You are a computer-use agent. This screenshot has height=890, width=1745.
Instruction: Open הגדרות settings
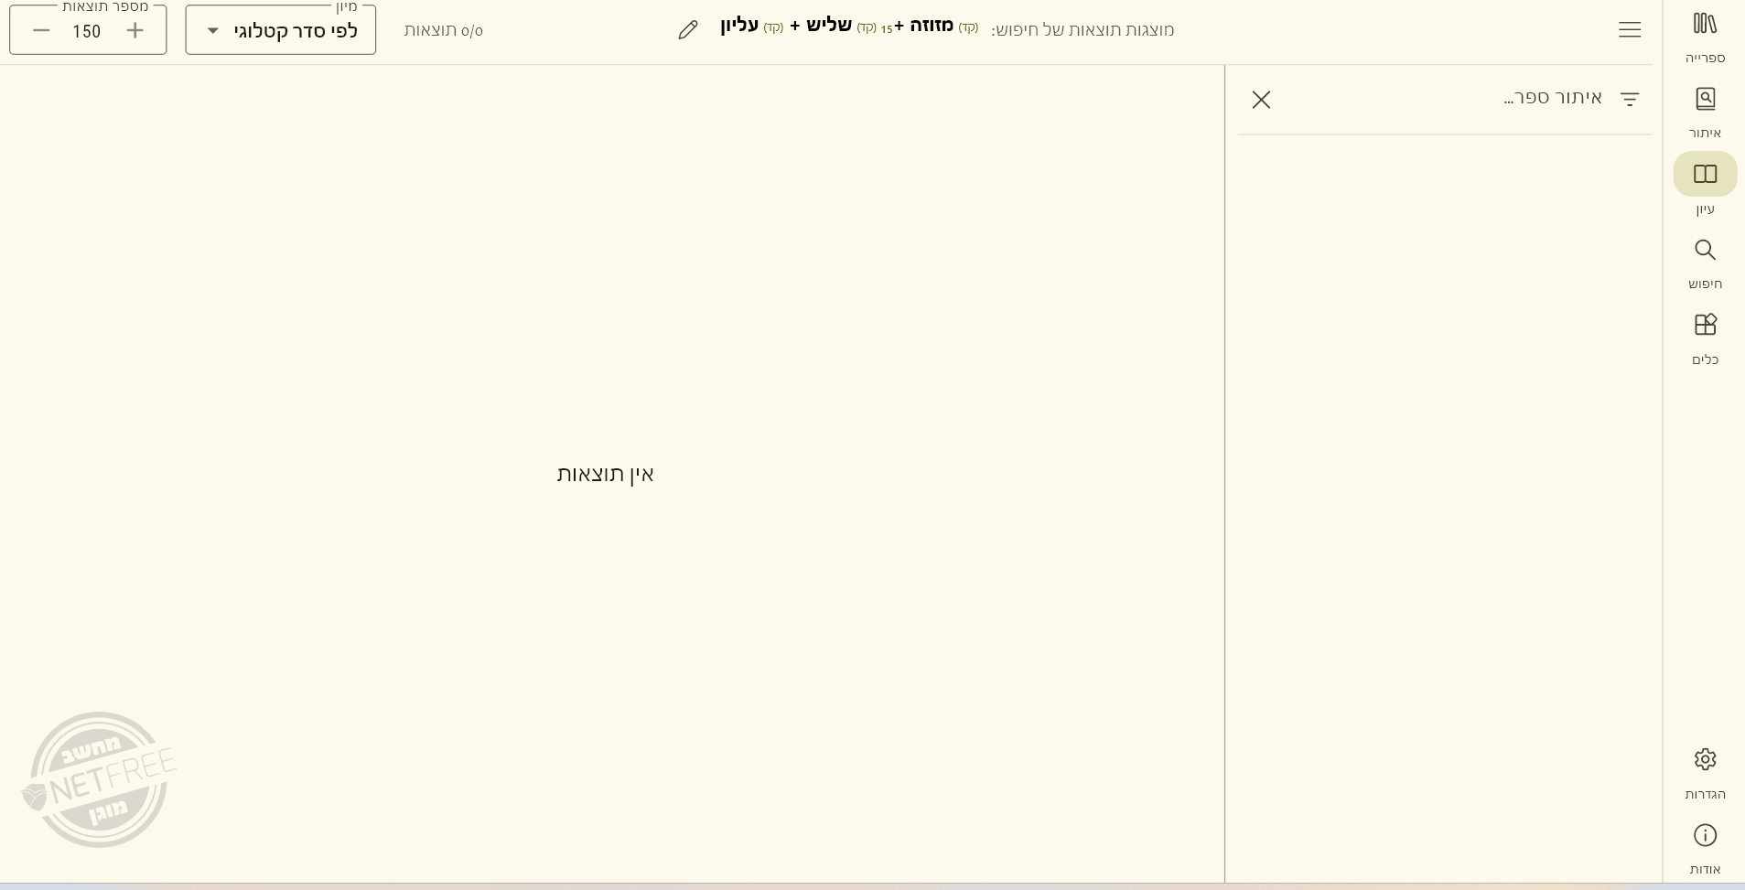click(x=1705, y=772)
